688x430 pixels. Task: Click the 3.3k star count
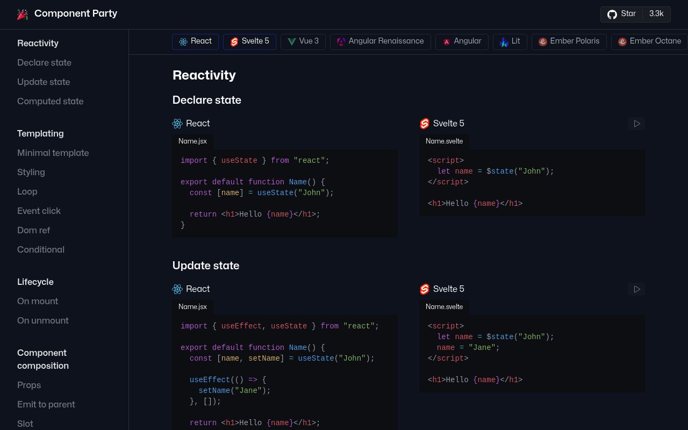[x=656, y=15]
